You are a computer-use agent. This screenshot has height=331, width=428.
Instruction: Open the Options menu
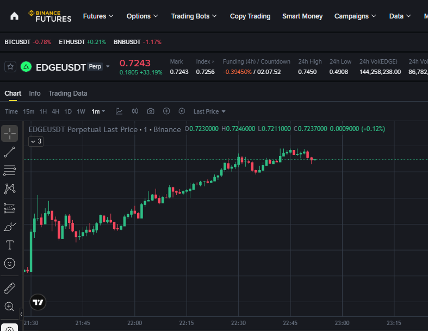142,16
